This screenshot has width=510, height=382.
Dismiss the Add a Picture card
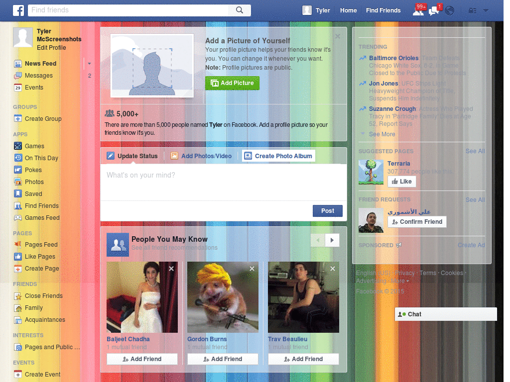click(x=338, y=36)
